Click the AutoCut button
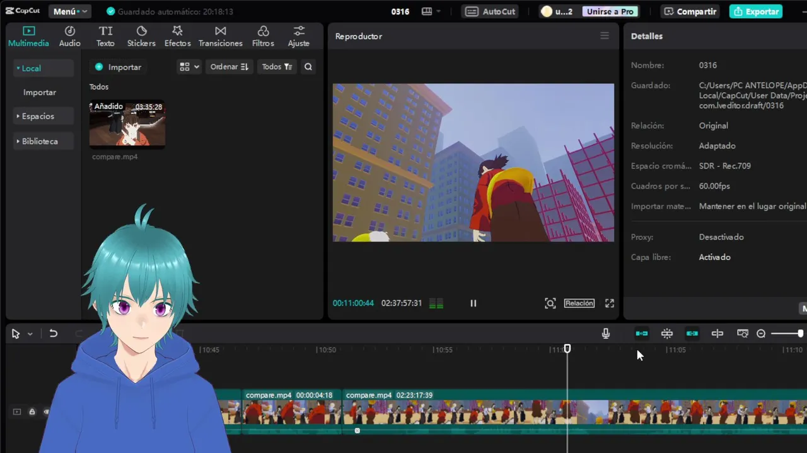The height and width of the screenshot is (453, 807). (491, 11)
